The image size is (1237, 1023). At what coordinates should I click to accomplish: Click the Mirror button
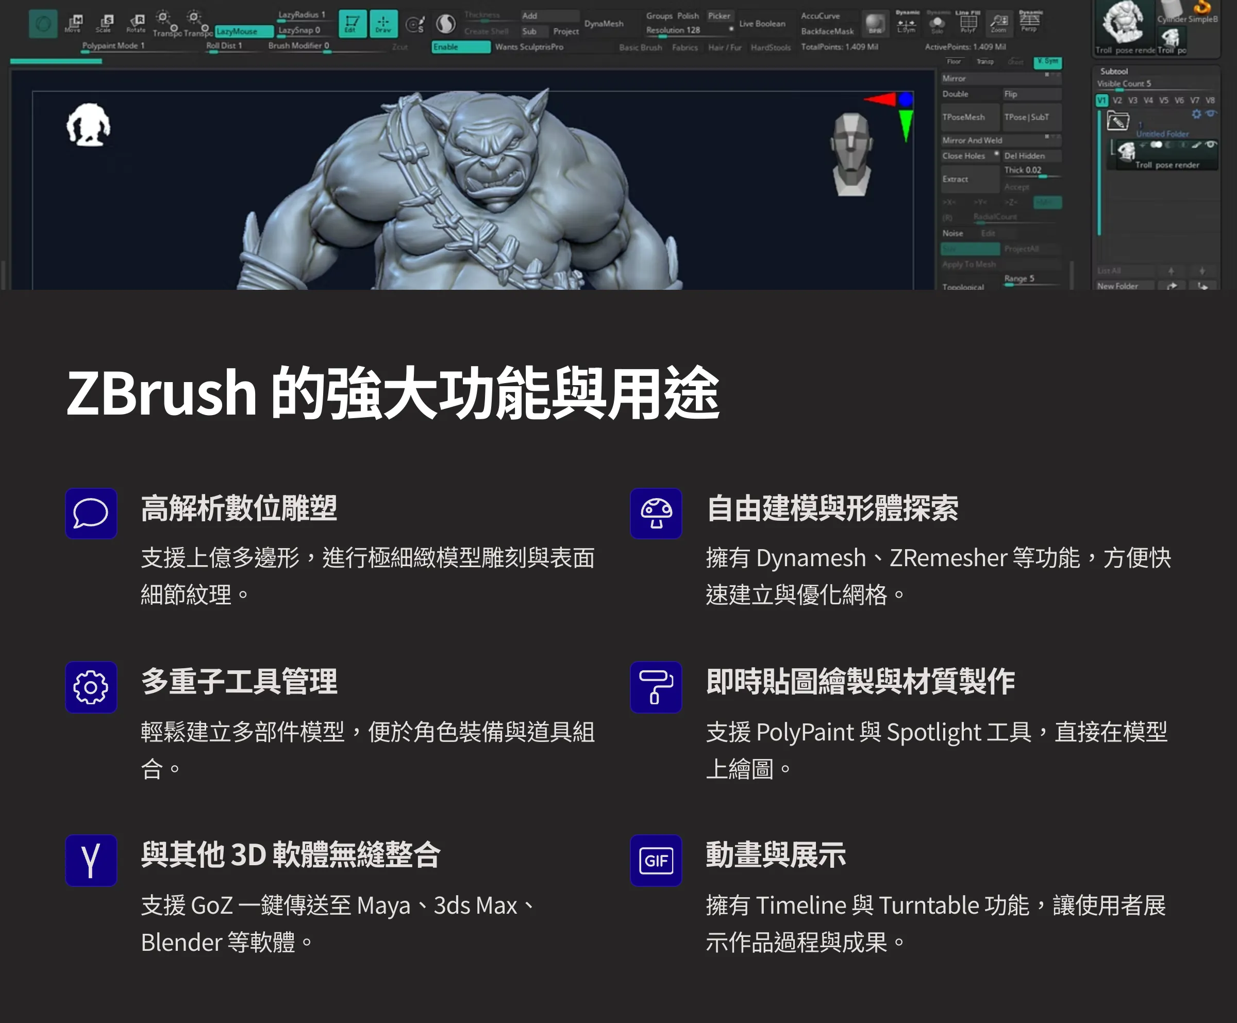click(1001, 78)
